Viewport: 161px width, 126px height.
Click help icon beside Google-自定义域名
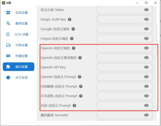[x=73, y=29]
